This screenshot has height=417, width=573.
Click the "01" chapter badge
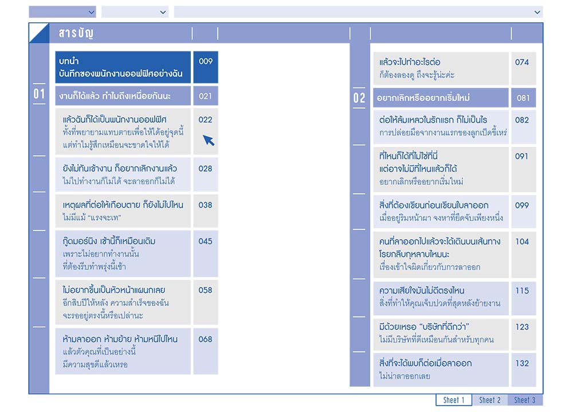(x=39, y=95)
